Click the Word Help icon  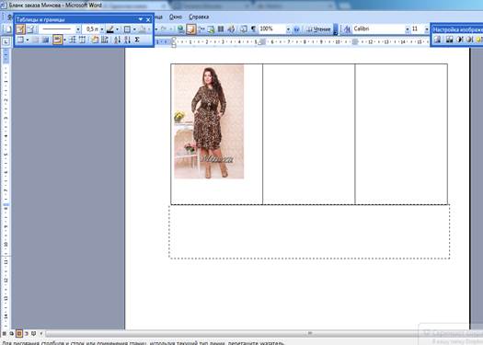pos(296,29)
